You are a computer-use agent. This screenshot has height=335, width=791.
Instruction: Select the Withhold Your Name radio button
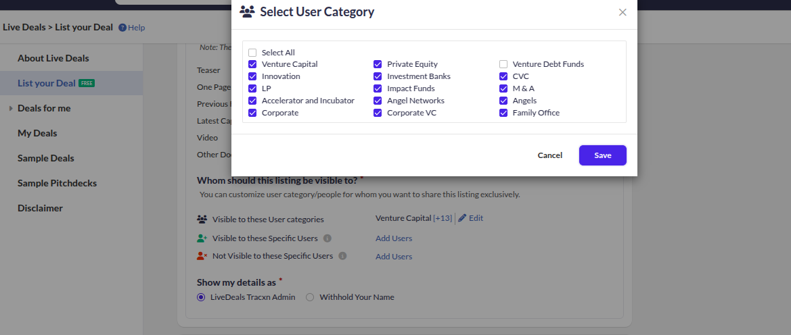(x=310, y=297)
